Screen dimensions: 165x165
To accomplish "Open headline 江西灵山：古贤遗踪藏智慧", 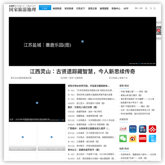I will 82,72.
